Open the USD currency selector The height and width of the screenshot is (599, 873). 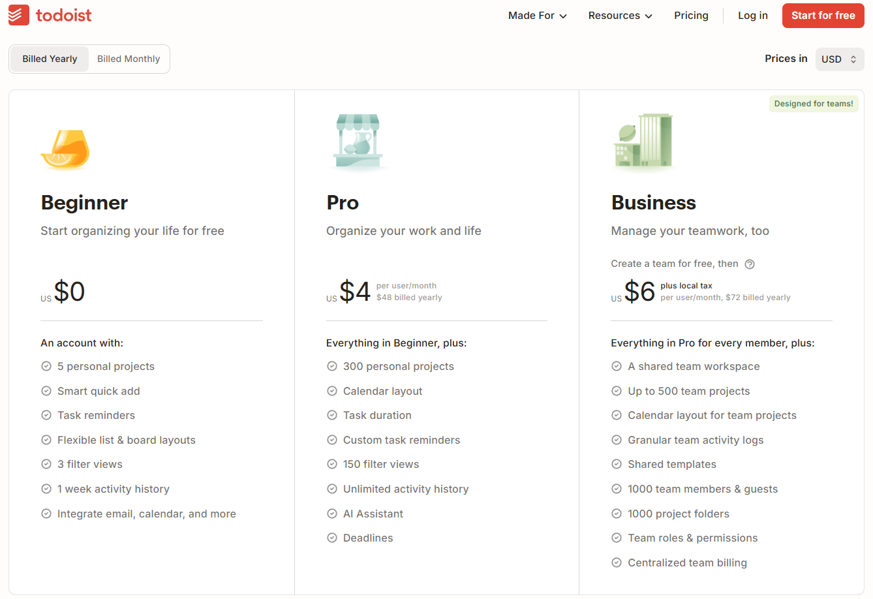pyautogui.click(x=839, y=59)
